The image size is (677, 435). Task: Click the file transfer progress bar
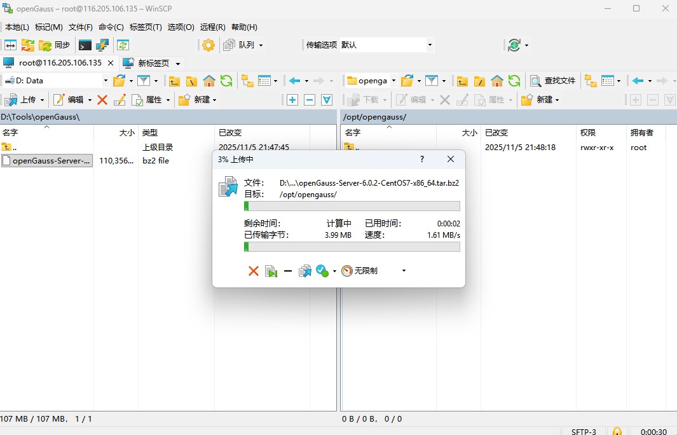352,206
